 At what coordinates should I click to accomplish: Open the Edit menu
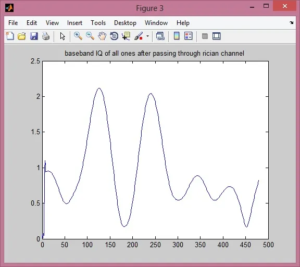tap(32, 23)
